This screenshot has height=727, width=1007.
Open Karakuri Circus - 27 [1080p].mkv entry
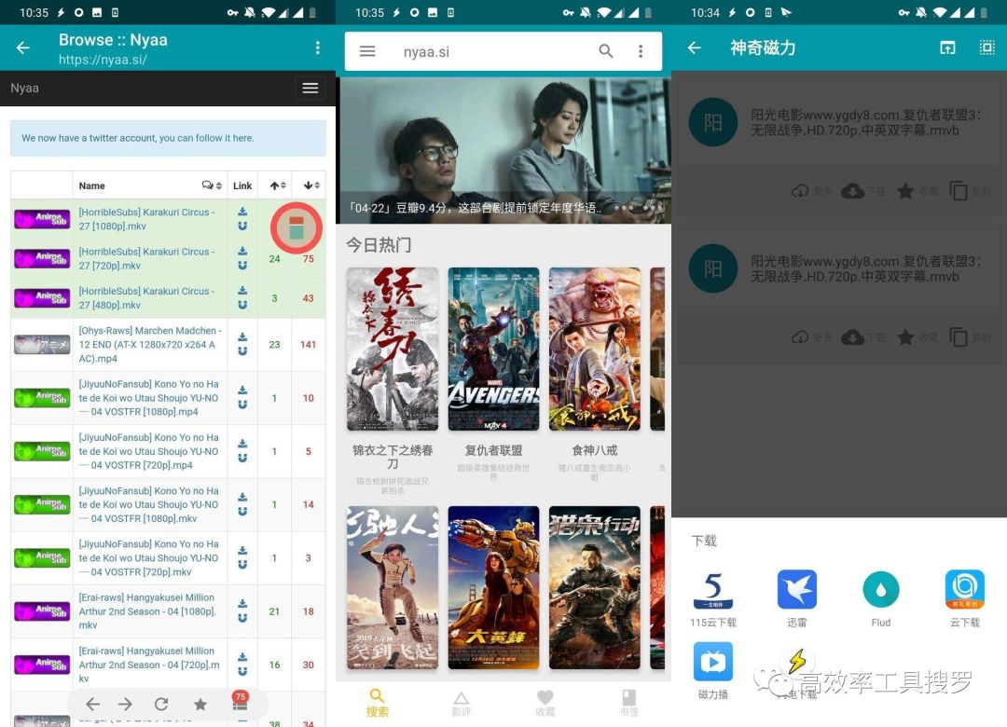click(x=146, y=219)
